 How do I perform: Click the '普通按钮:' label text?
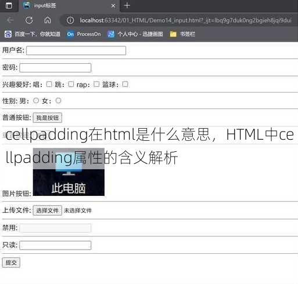point(17,118)
